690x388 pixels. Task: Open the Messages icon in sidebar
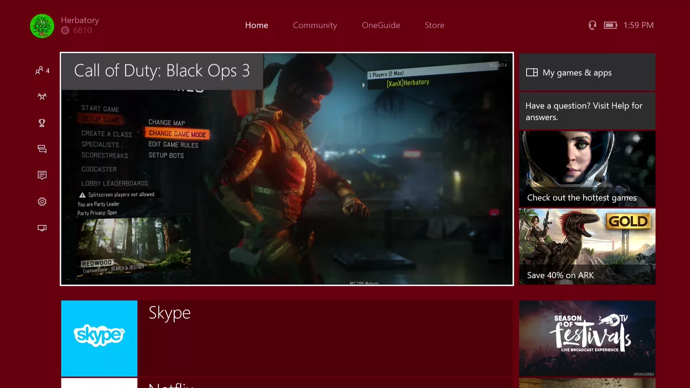point(42,149)
